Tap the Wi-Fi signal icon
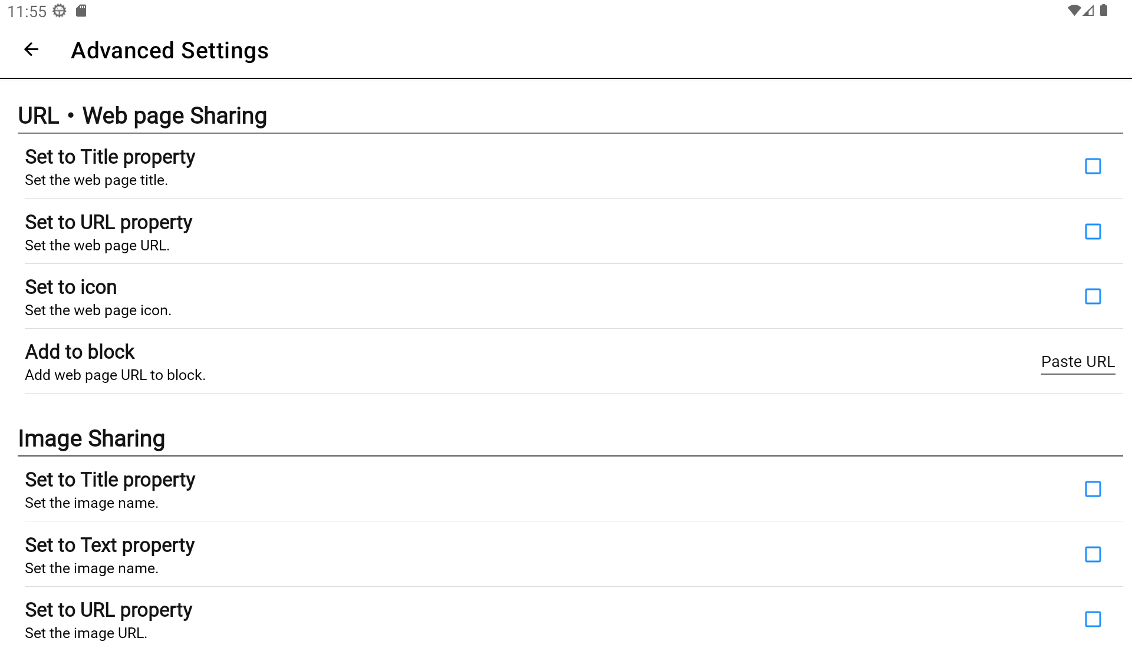This screenshot has width=1132, height=651. (x=1074, y=11)
